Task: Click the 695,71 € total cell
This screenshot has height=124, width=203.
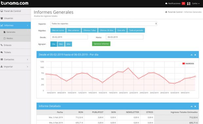Action: [x=176, y=122]
